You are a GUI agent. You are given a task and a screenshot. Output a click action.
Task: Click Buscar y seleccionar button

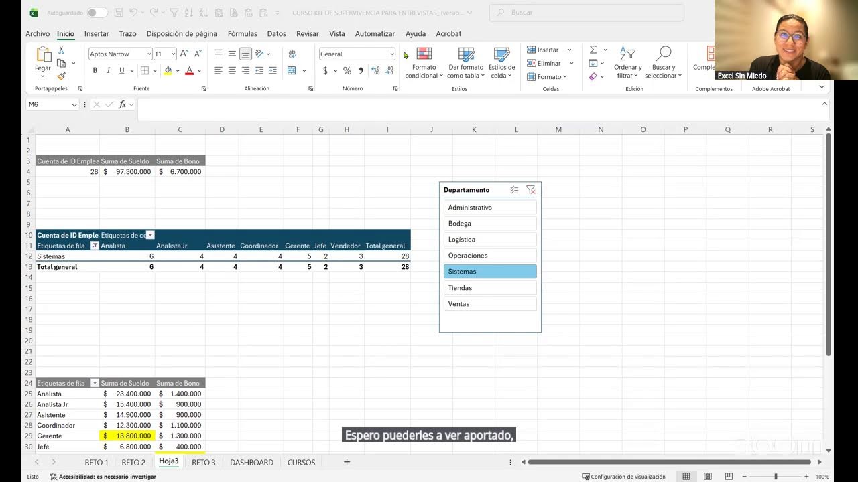pyautogui.click(x=663, y=62)
